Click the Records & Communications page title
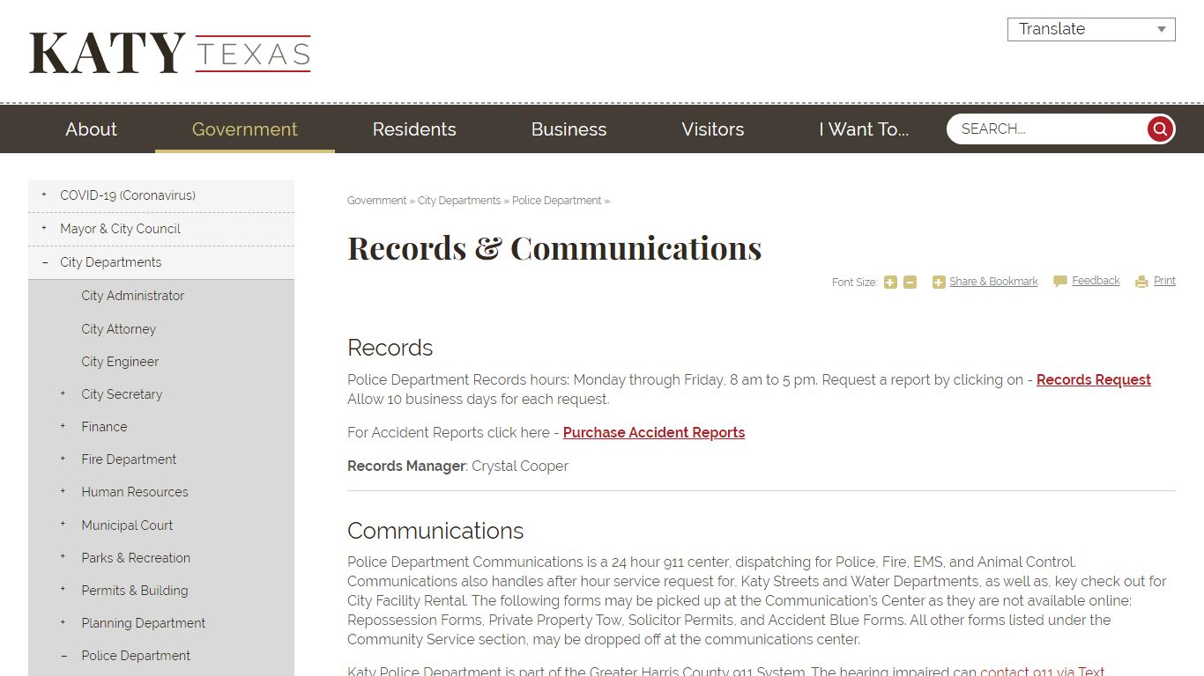This screenshot has width=1204, height=676. [554, 248]
